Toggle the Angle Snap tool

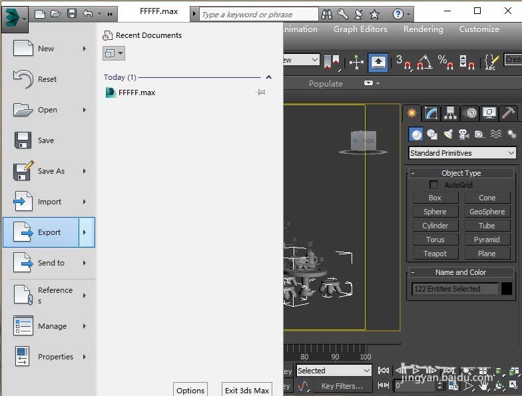(425, 63)
